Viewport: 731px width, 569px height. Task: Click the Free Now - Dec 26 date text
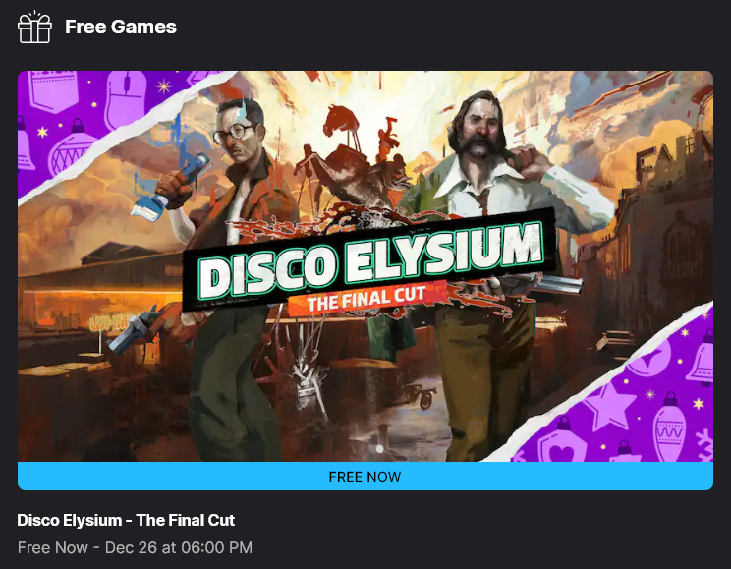tap(135, 547)
